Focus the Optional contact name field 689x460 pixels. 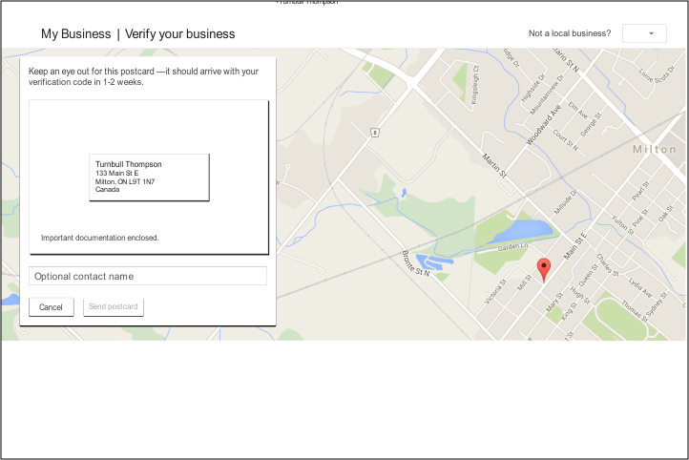(x=148, y=276)
